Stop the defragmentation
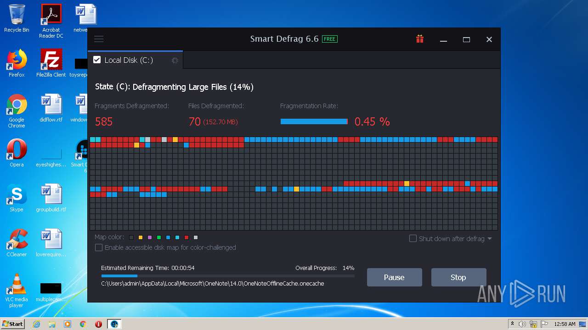Image resolution: width=588 pixels, height=330 pixels. pos(458,277)
